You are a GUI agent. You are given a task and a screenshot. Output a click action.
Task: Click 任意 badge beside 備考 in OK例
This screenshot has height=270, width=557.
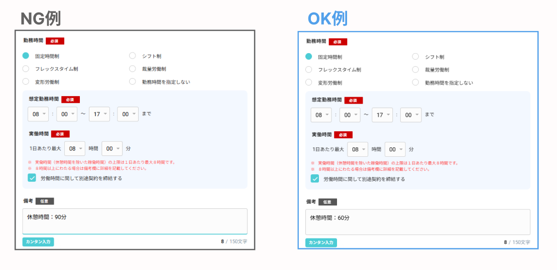(327, 201)
